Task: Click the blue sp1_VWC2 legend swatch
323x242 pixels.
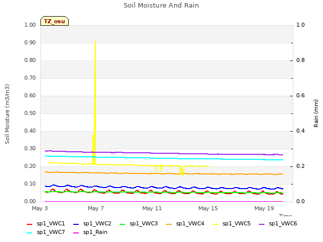Action: [x=76, y=224]
